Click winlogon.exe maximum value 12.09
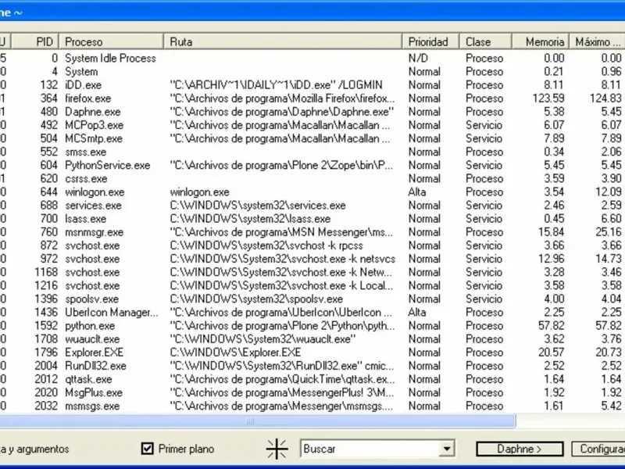This screenshot has height=469, width=625. [x=609, y=192]
